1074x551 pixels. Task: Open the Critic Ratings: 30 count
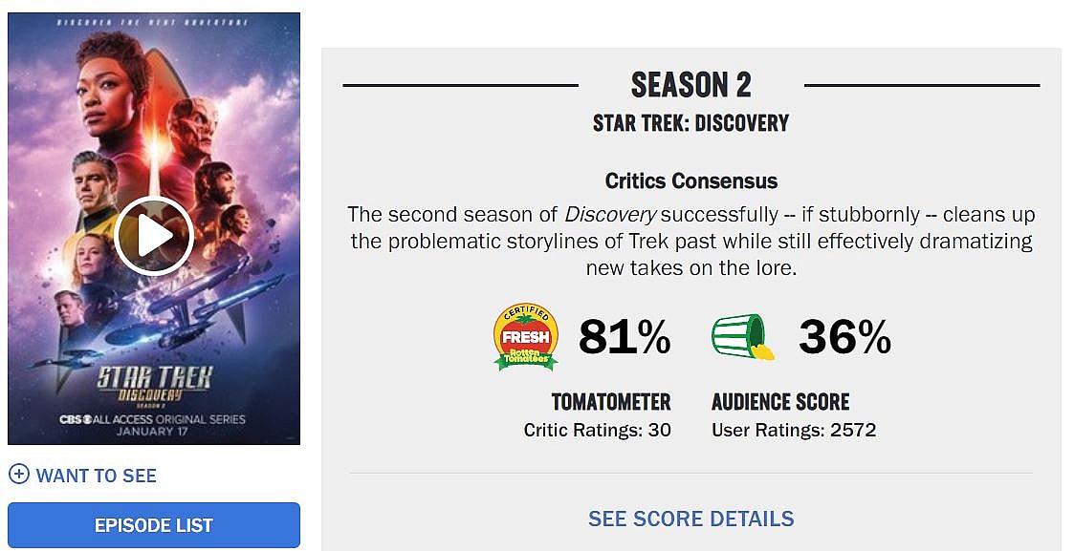tap(597, 431)
